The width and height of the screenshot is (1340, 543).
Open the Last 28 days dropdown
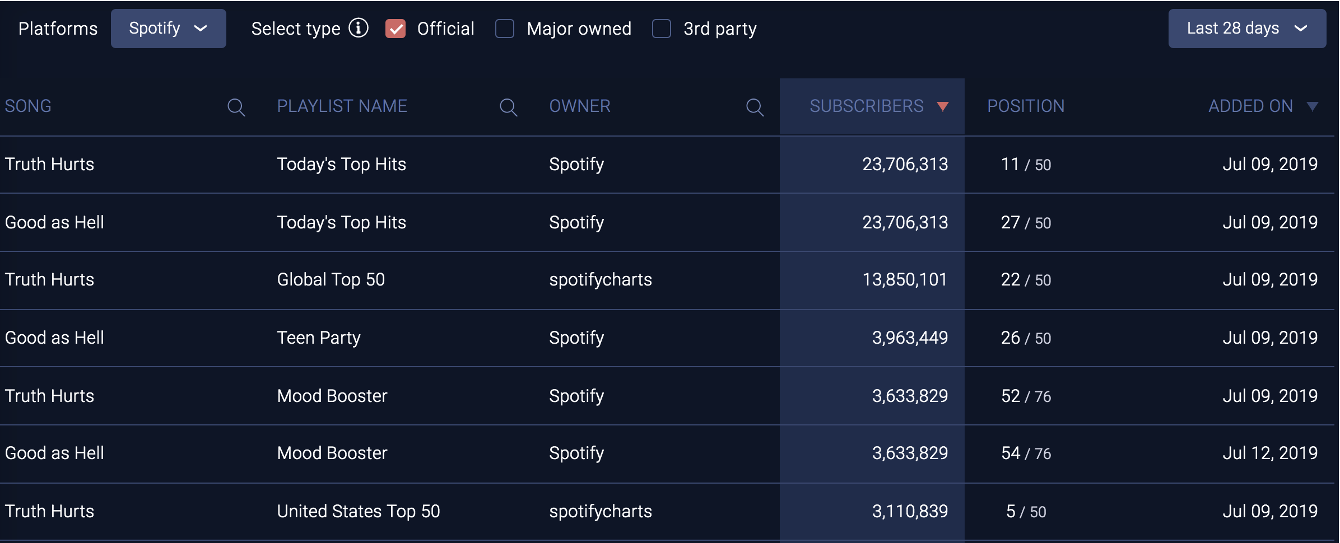(1247, 29)
